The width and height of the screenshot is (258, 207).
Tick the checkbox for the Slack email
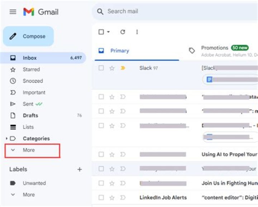coord(101,68)
